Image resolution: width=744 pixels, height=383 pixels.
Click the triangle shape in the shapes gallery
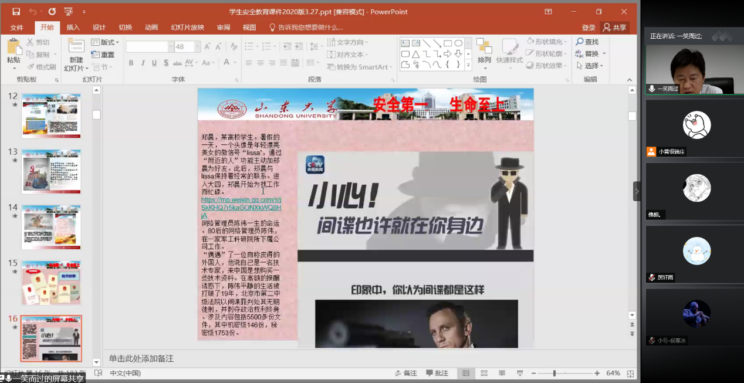[415, 54]
